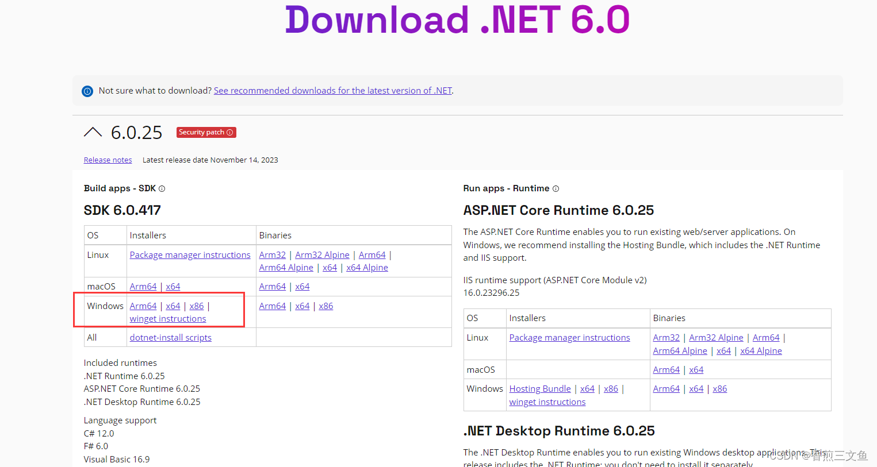The image size is (877, 467).
Task: Download SDK Windows Arm64 installer
Action: (143, 306)
